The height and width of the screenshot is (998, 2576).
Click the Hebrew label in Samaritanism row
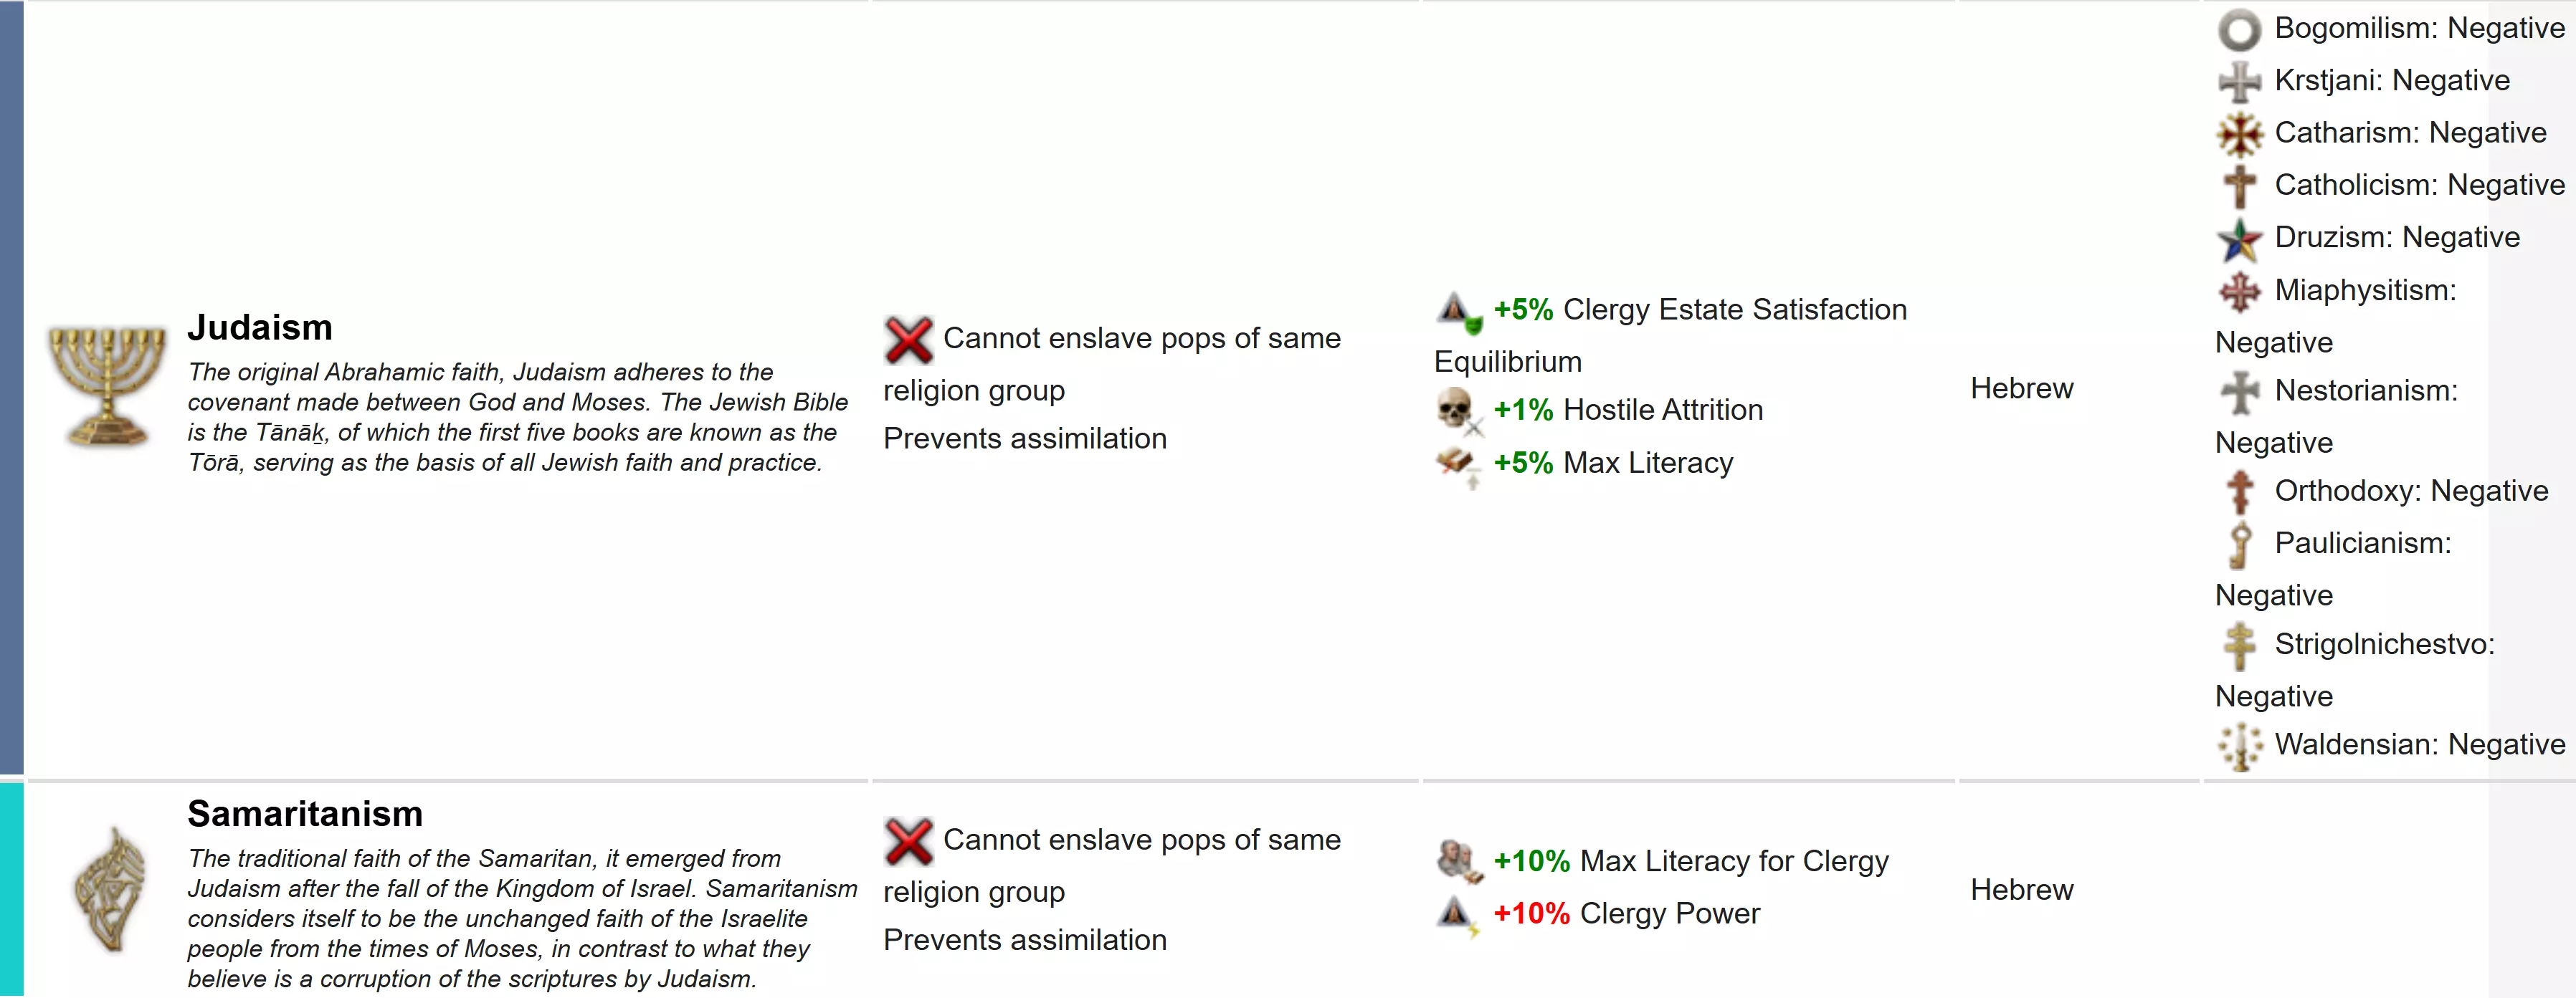pyautogui.click(x=2021, y=890)
